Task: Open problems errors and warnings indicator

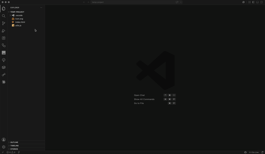Action: (x=11, y=152)
